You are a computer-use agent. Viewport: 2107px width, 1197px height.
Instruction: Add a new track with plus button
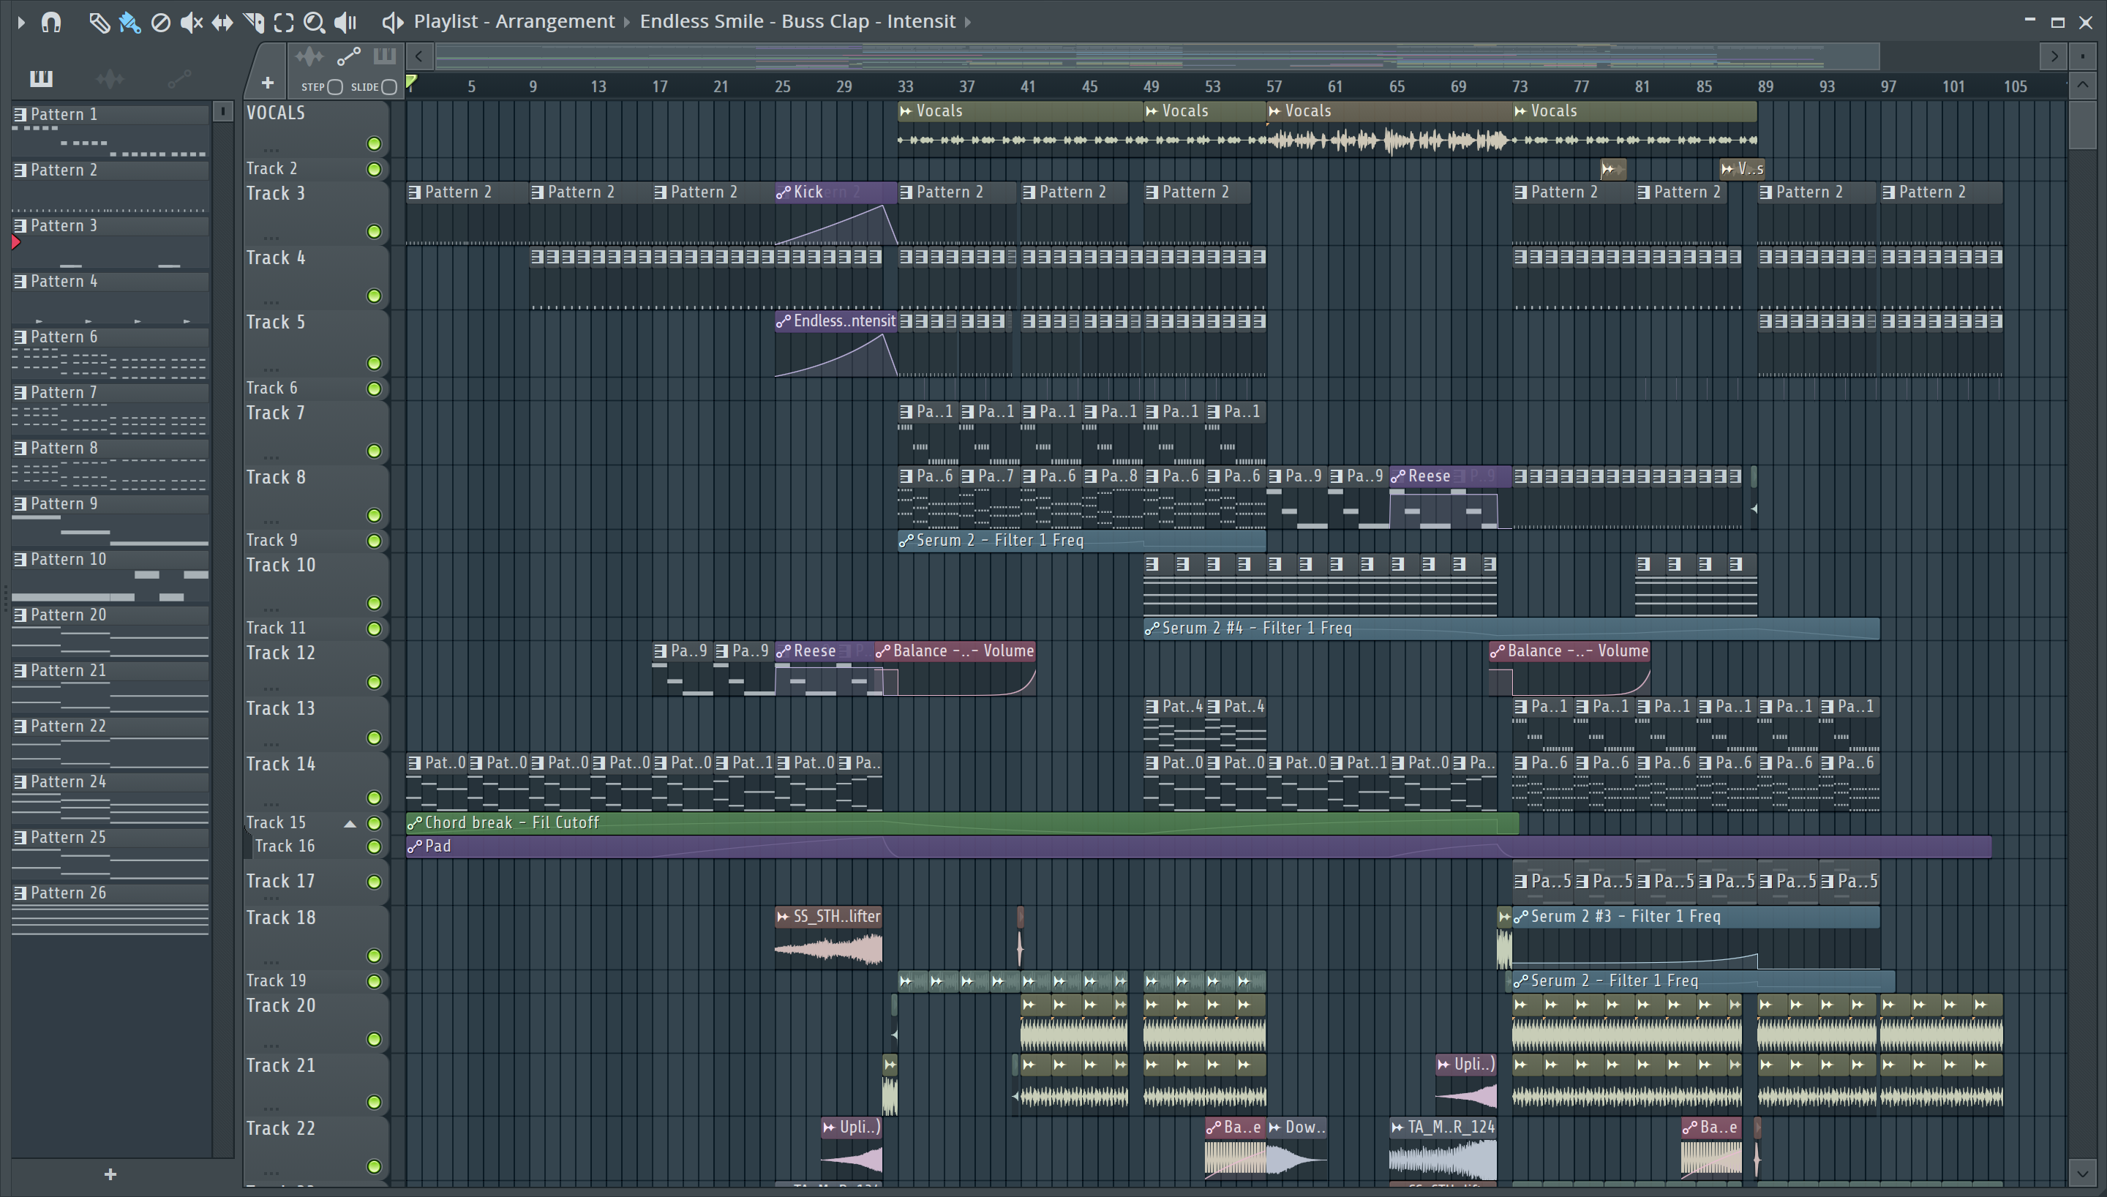(267, 83)
